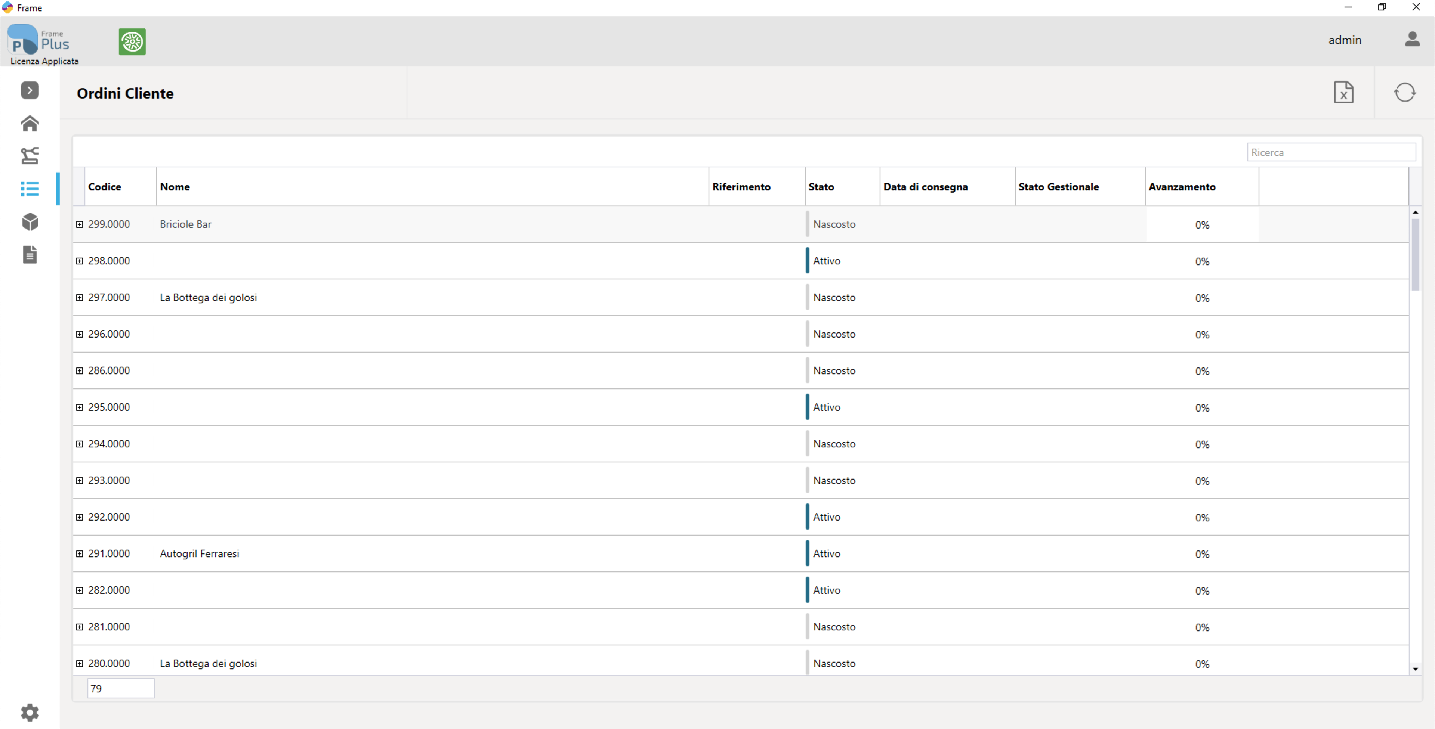Open settings gear at bottom of sidebar
The image size is (1435, 729).
tap(30, 712)
